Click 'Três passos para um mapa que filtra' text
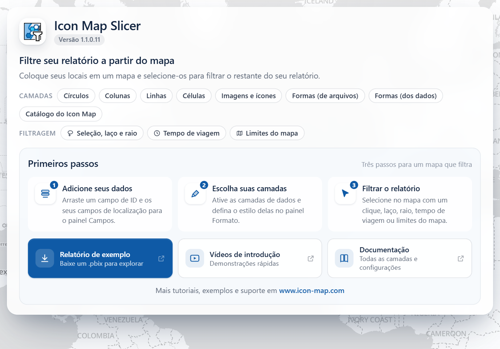 coord(417,165)
